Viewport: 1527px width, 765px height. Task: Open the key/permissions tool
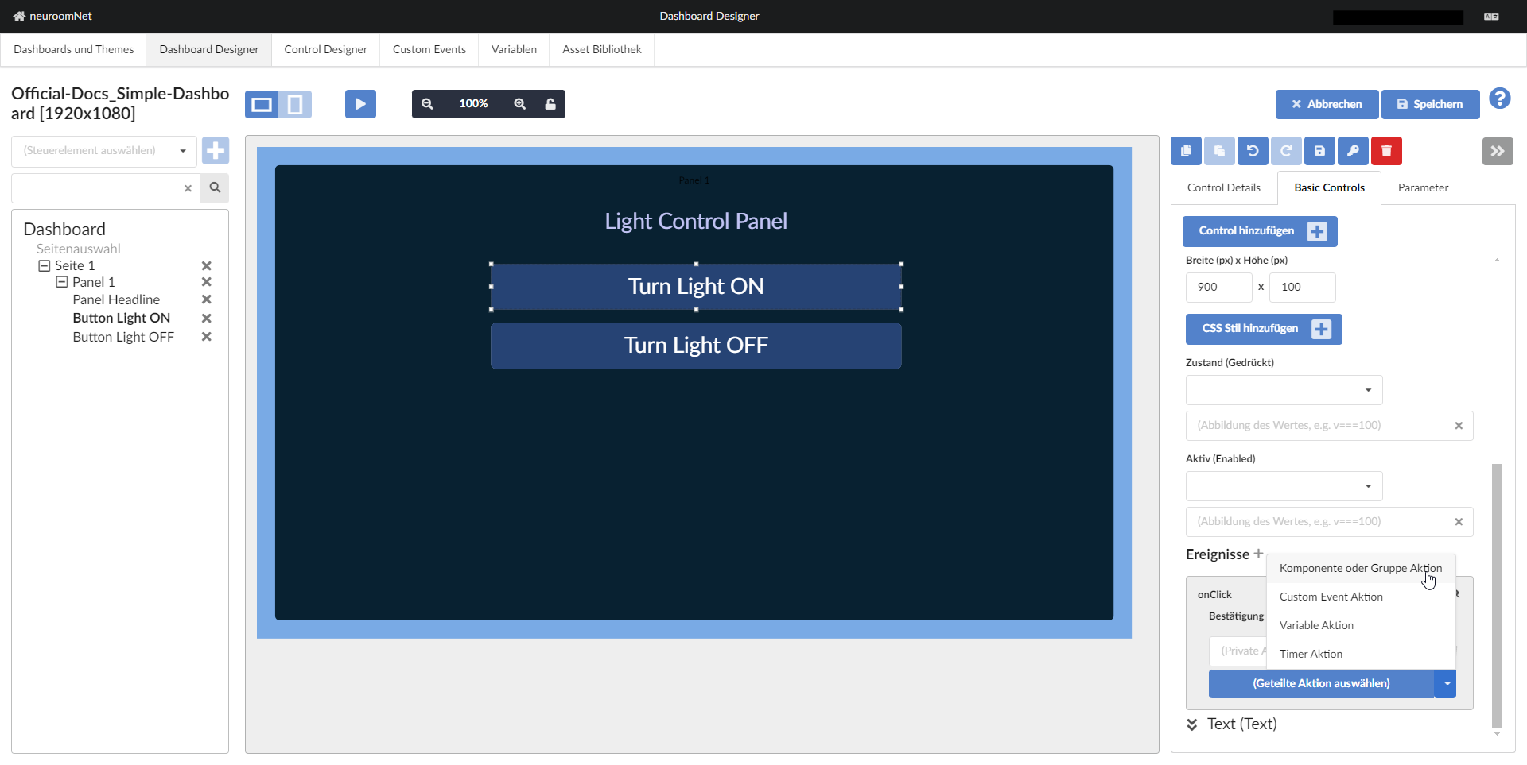click(x=1353, y=151)
